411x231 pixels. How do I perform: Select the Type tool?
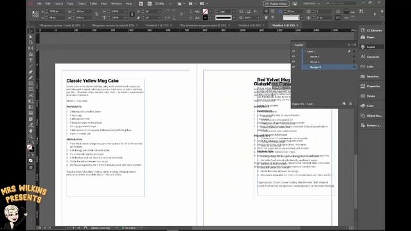pyautogui.click(x=31, y=60)
